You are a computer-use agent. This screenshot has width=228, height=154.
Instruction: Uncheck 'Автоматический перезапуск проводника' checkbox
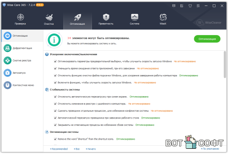click(x=55, y=118)
